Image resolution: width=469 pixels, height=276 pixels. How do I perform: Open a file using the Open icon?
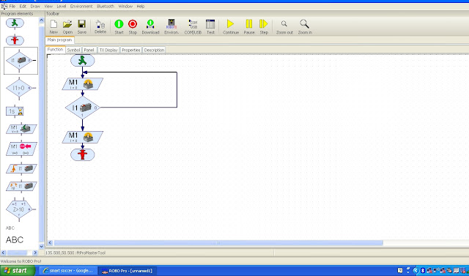(67, 26)
